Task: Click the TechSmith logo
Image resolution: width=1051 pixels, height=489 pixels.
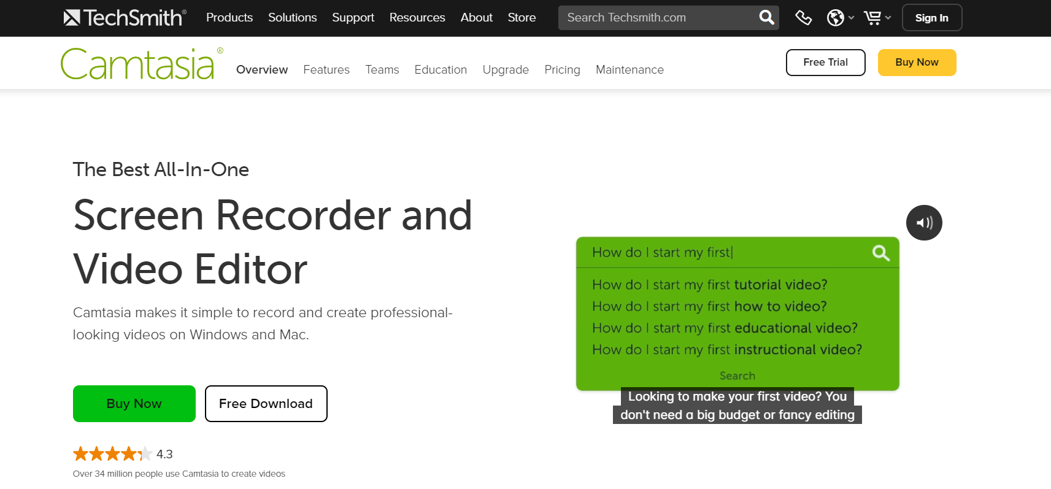Action: pos(125,18)
